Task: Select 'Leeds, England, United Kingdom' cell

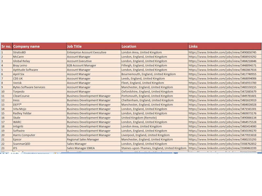Action: [x=154, y=78]
